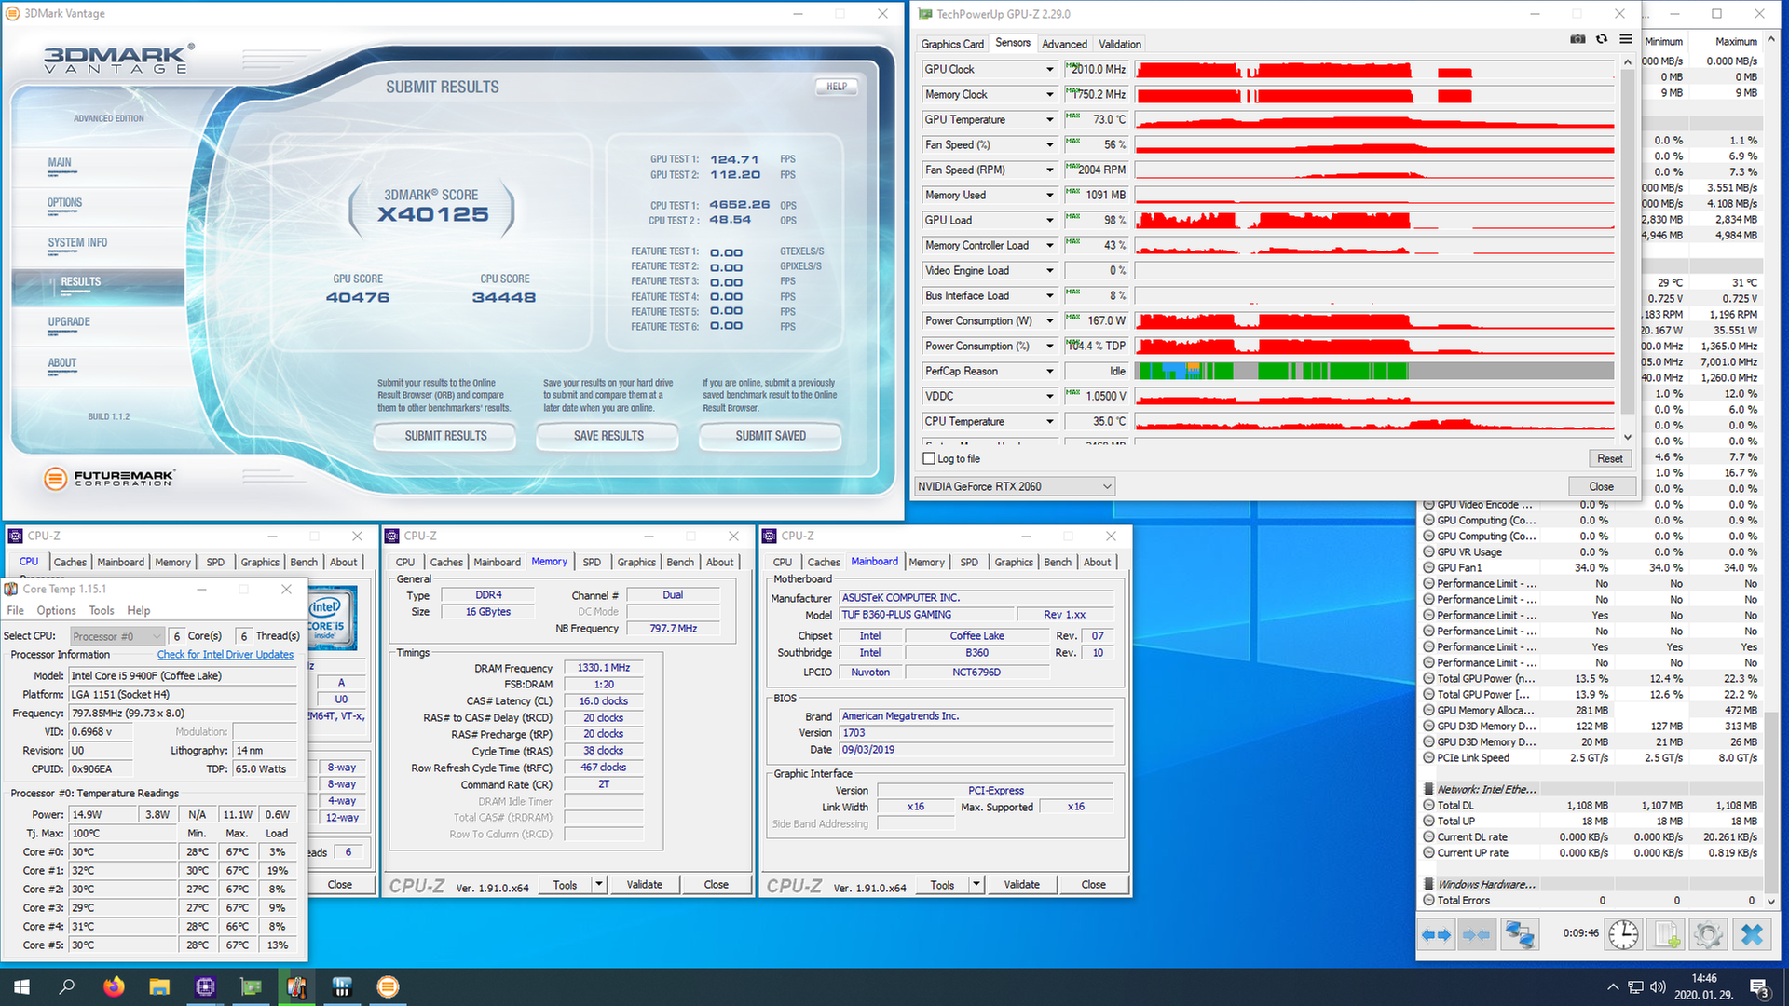The image size is (1789, 1006).
Task: Take a GPU-Z screenshot with camera icon
Action: 1577,39
